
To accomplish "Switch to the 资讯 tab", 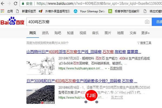I will (45, 33).
